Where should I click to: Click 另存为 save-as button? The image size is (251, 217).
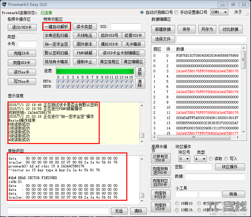(x=207, y=29)
